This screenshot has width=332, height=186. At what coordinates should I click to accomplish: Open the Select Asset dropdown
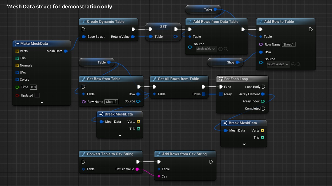pyautogui.click(x=278, y=64)
